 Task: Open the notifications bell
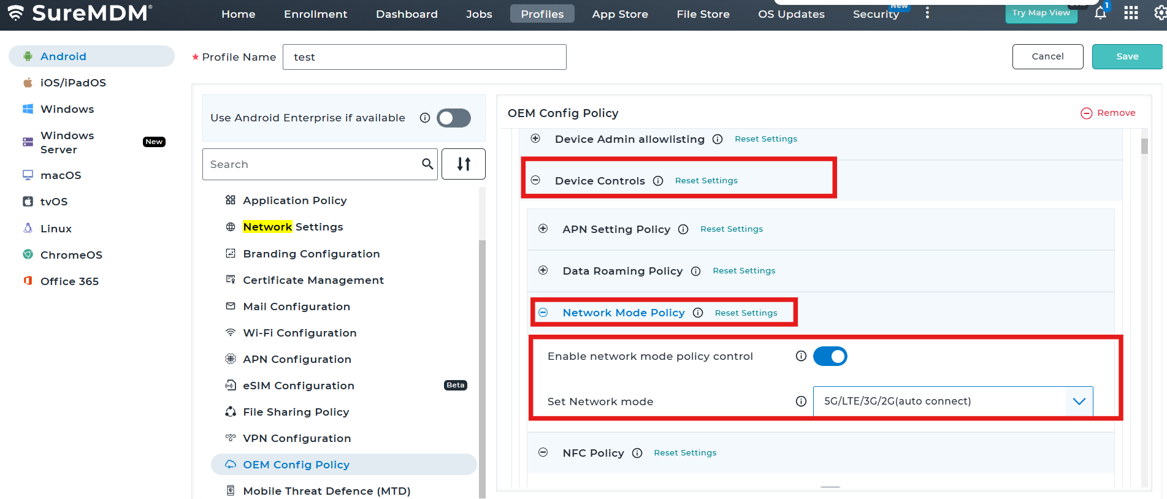point(1101,13)
